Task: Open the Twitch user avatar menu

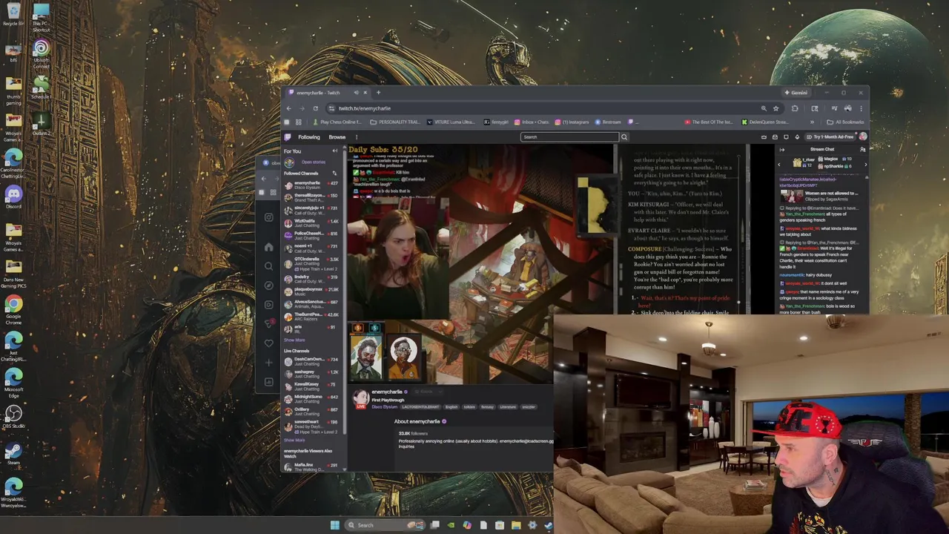Action: [863, 136]
